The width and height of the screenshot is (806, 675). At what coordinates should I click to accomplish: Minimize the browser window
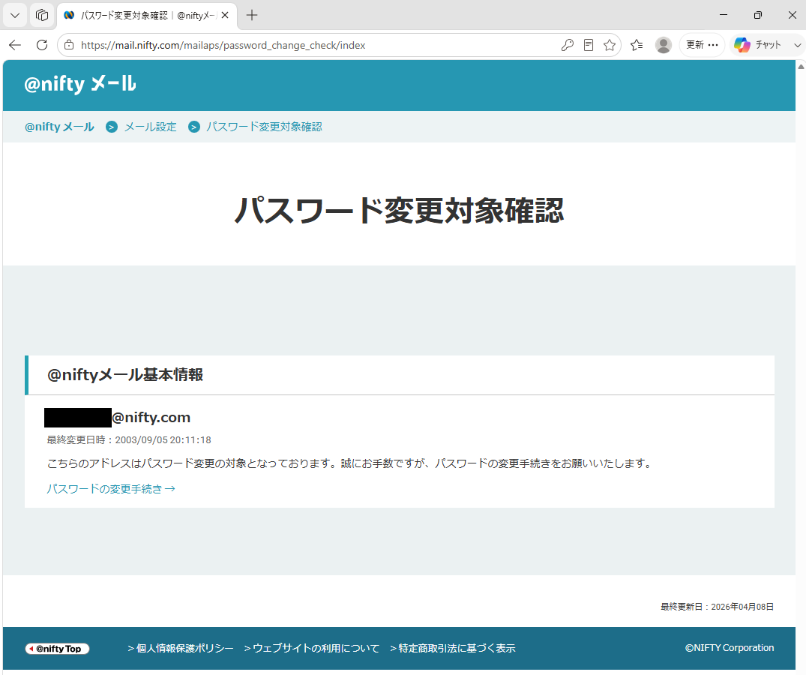[x=724, y=16]
